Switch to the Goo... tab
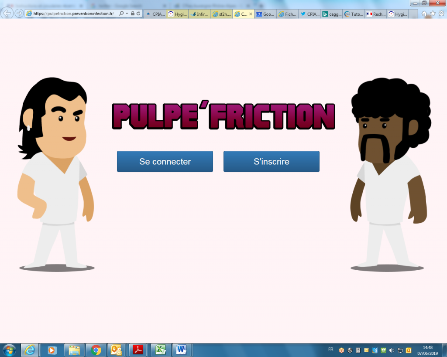Viewport: 447px width, 357px height. (x=265, y=14)
